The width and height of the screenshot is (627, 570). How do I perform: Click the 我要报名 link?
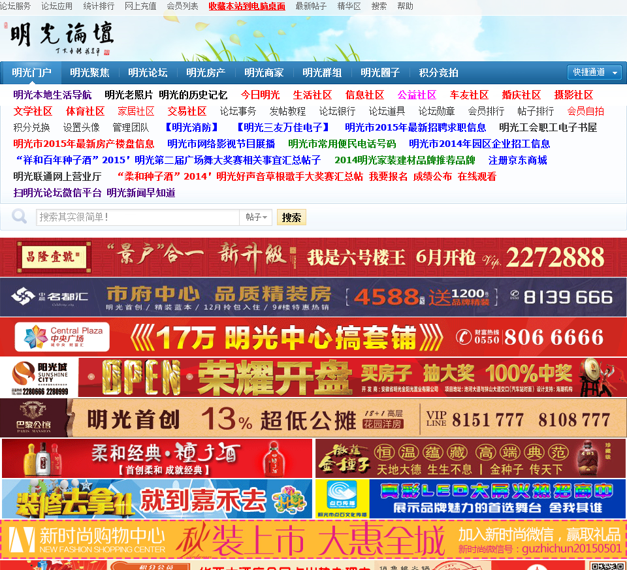[388, 177]
